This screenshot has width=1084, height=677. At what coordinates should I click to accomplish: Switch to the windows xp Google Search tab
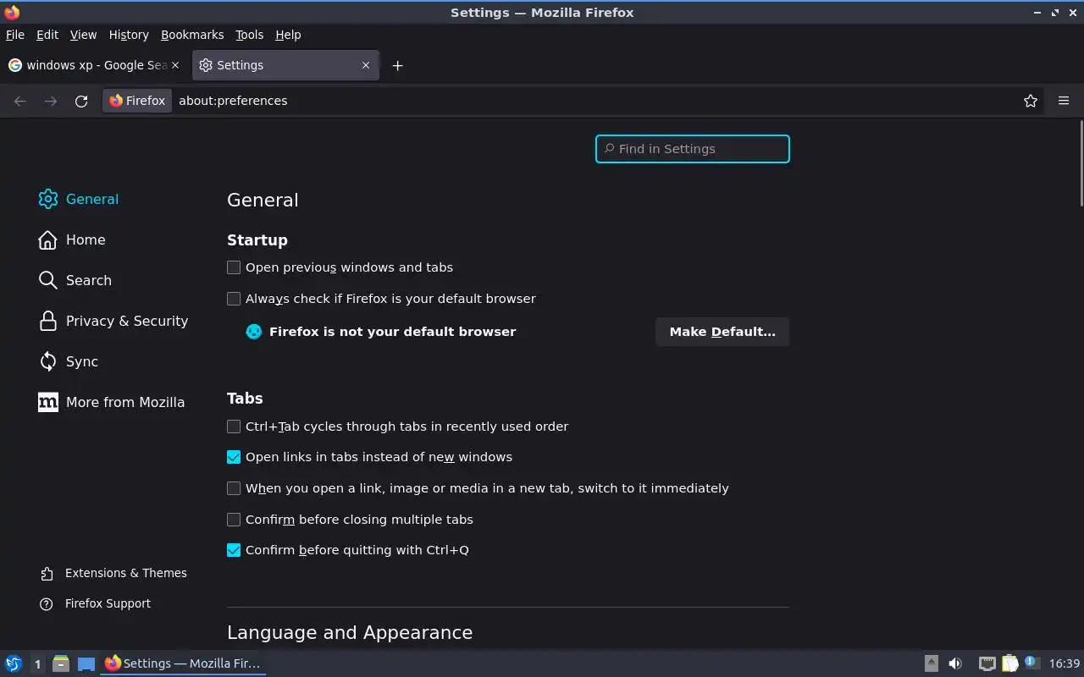point(95,65)
